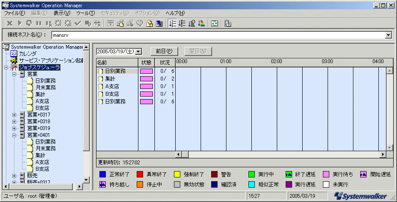Select sort by clock time order icon
Viewport: 397px width, 202px height.
(x=192, y=24)
